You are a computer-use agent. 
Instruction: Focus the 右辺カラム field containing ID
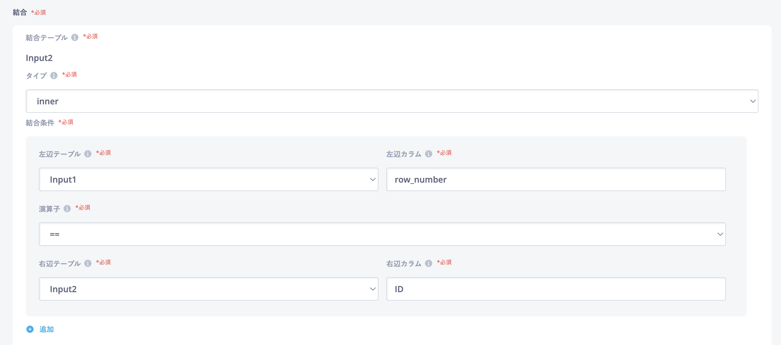point(556,289)
